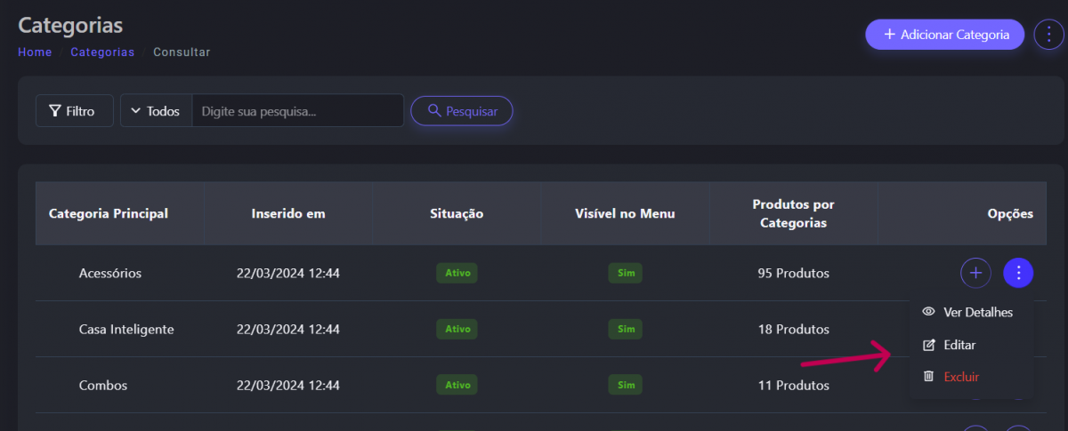Sort by Categoria Principal column header
1068x431 pixels.
[109, 213]
